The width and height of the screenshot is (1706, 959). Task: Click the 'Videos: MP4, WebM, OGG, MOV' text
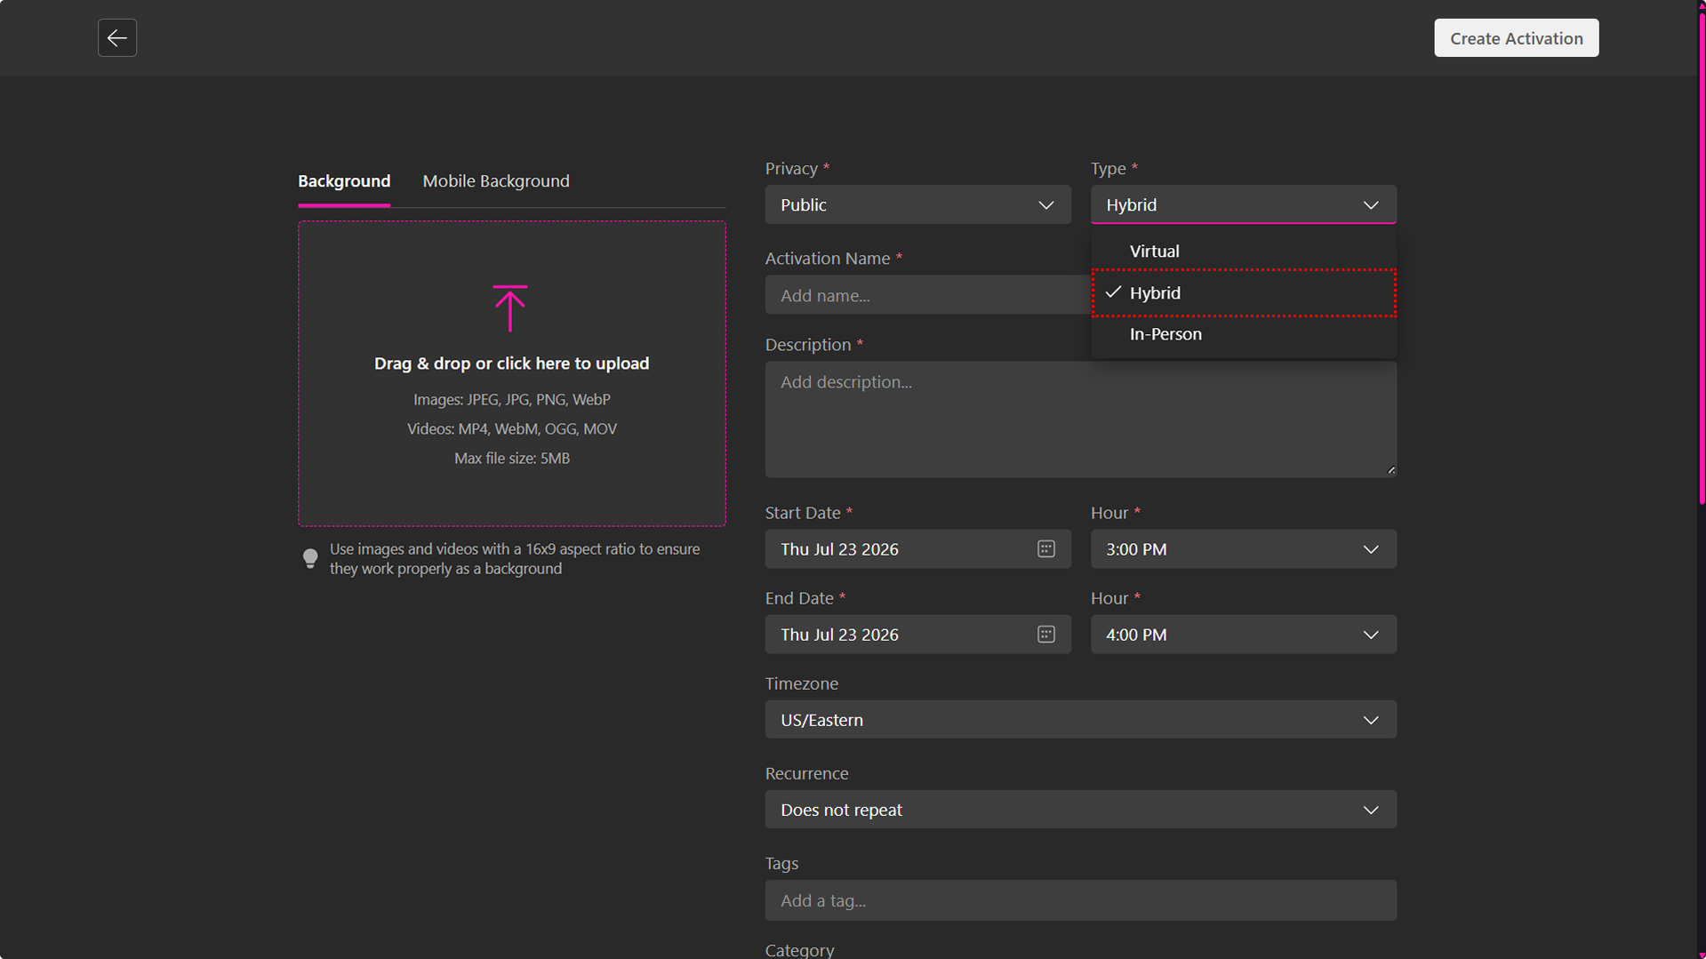coord(512,429)
